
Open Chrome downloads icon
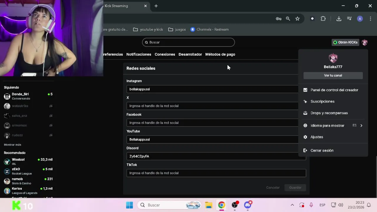[339, 19]
